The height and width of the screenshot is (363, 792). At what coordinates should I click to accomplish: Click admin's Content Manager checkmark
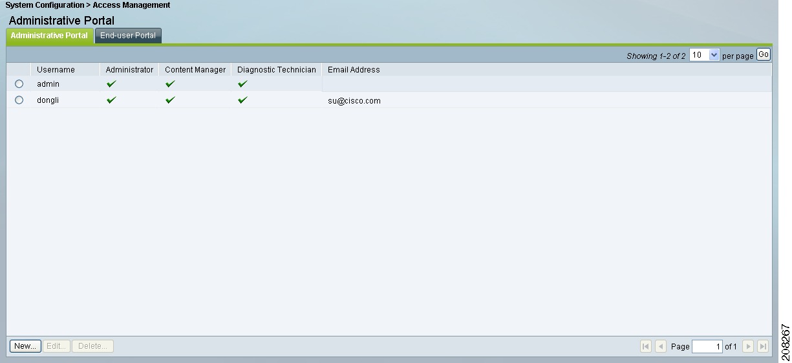coord(170,83)
